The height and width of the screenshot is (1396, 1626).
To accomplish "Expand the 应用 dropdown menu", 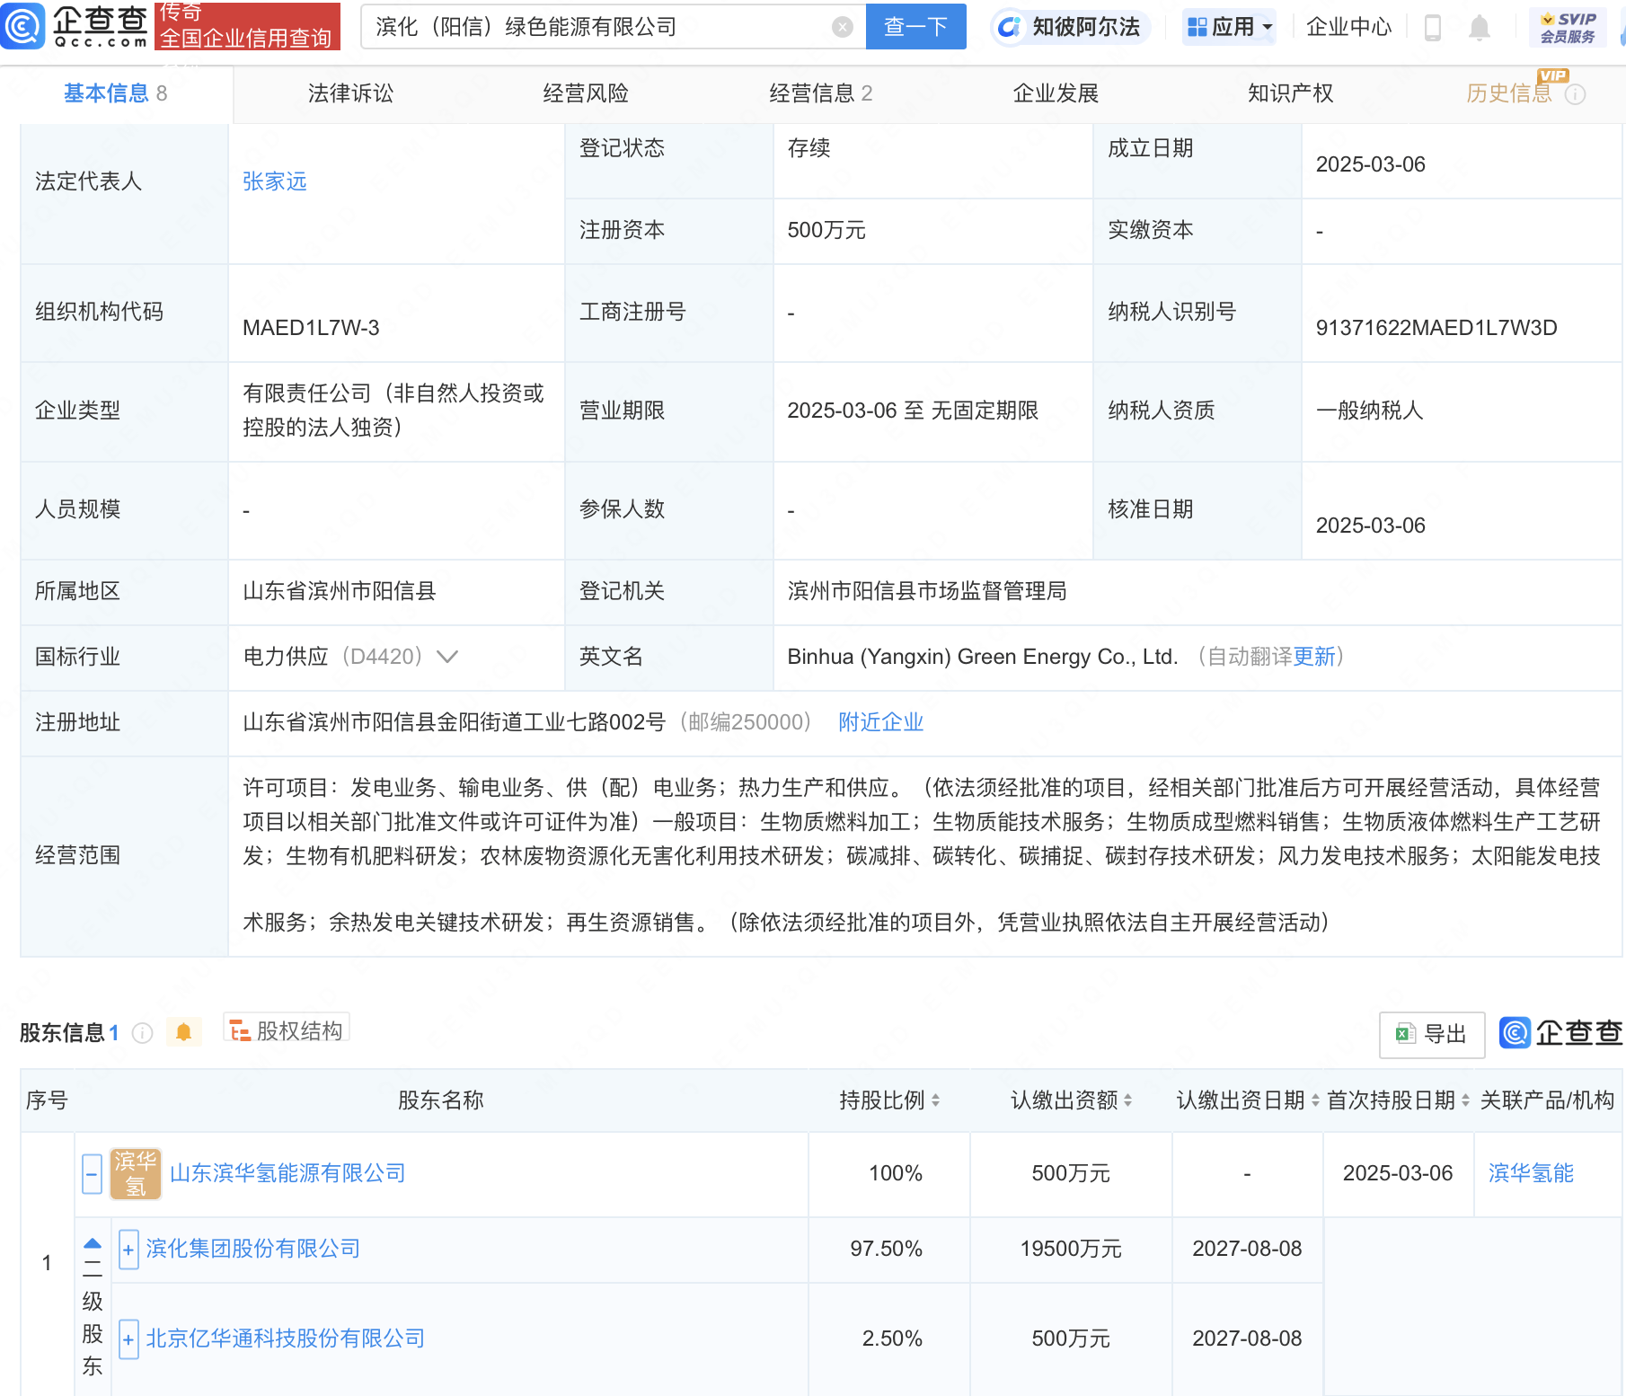I will 1229,27.
